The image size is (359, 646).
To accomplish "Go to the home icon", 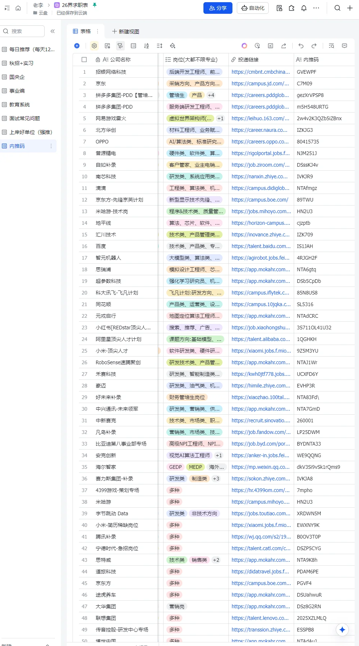I will point(18,8).
